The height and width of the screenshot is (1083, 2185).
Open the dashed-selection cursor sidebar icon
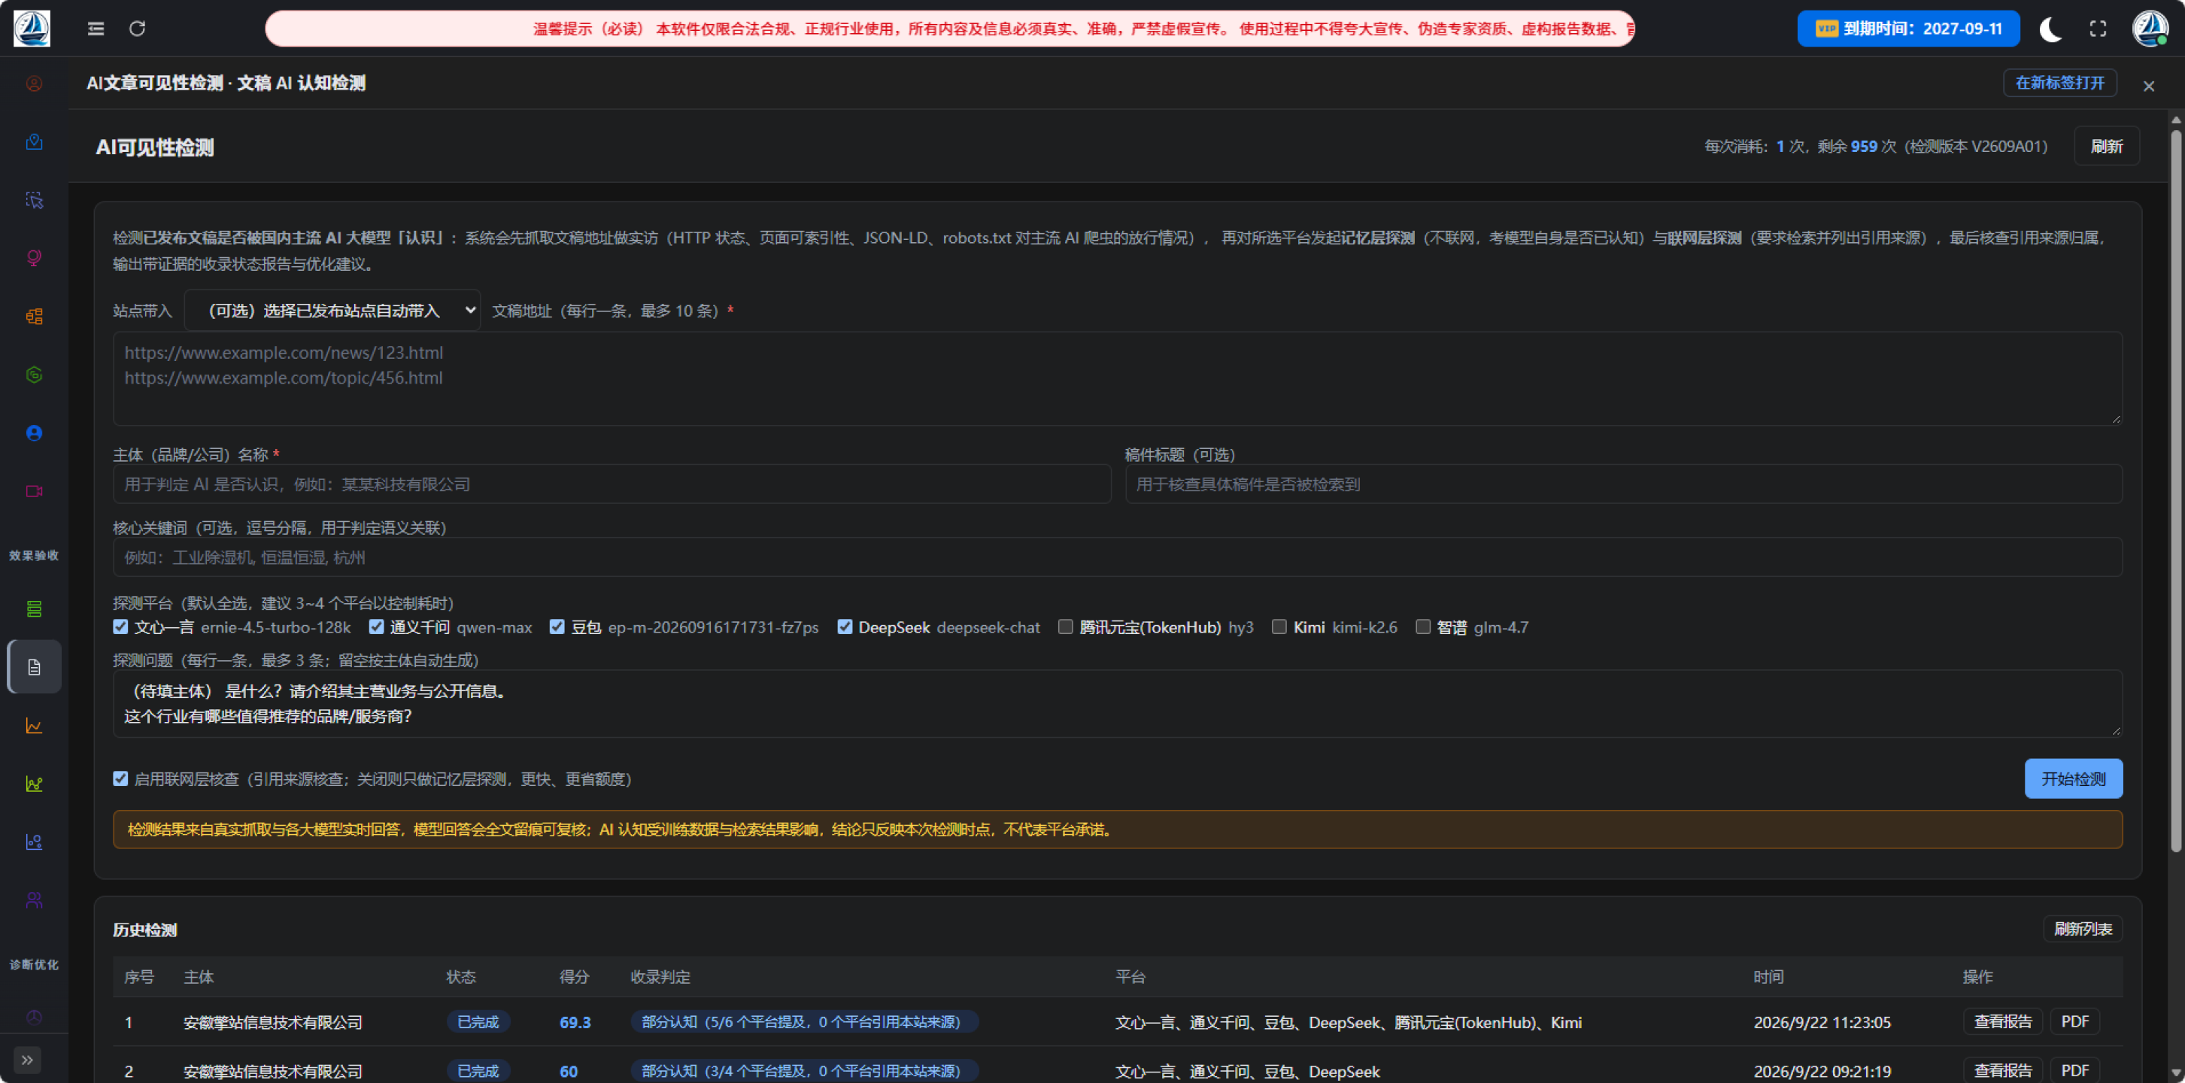34,200
